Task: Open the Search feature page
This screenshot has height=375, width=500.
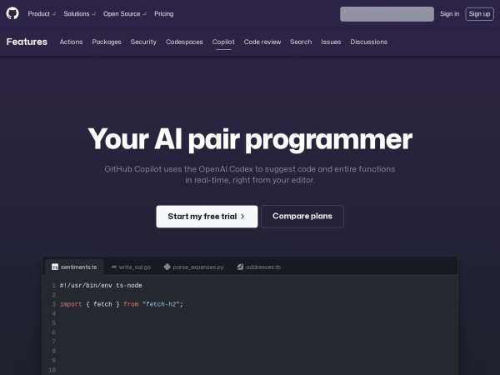Action: coord(301,42)
